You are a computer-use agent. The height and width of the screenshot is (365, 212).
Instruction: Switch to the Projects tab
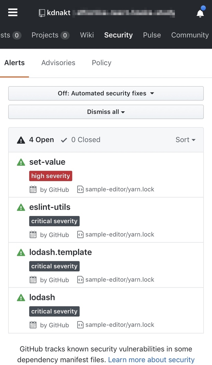(50, 35)
